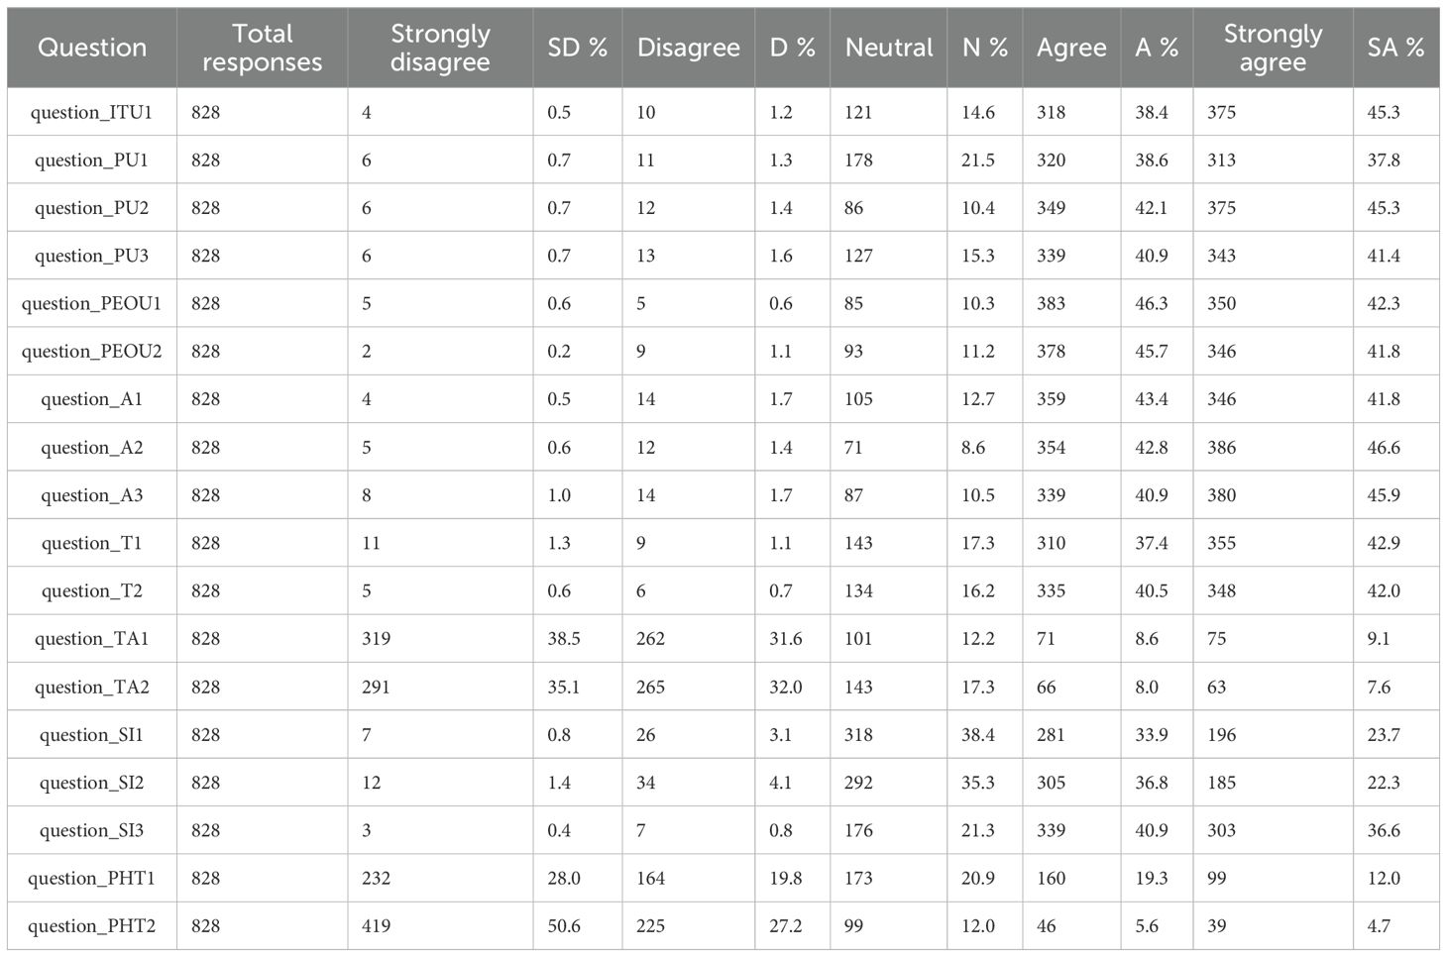Click the A % column header
This screenshot has height=957, width=1447.
[x=1157, y=48]
